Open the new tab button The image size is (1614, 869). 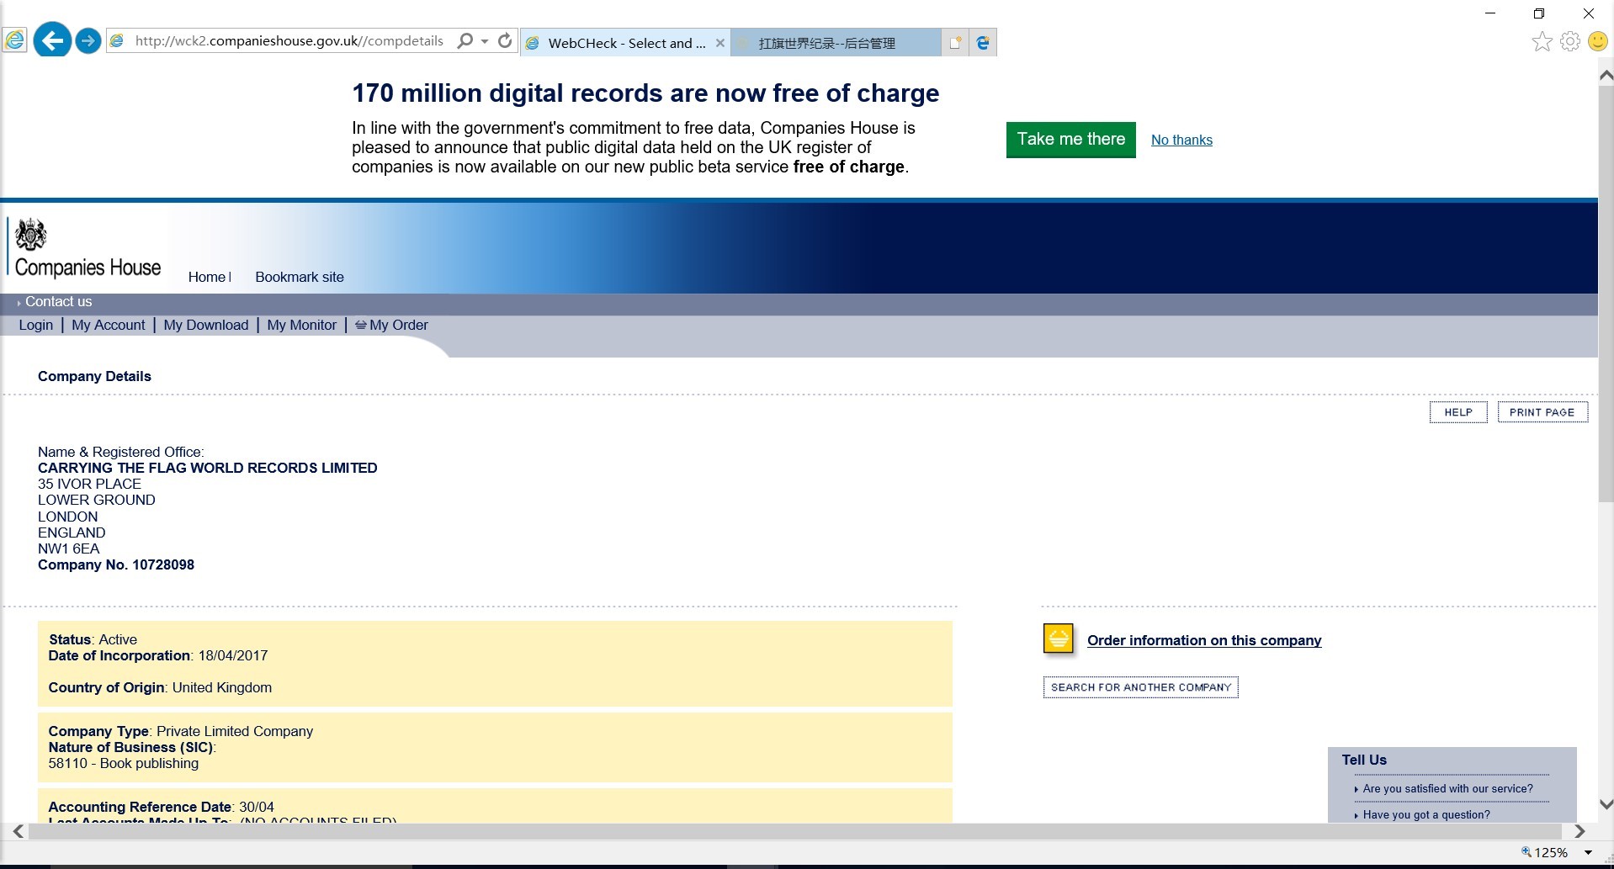(x=955, y=42)
